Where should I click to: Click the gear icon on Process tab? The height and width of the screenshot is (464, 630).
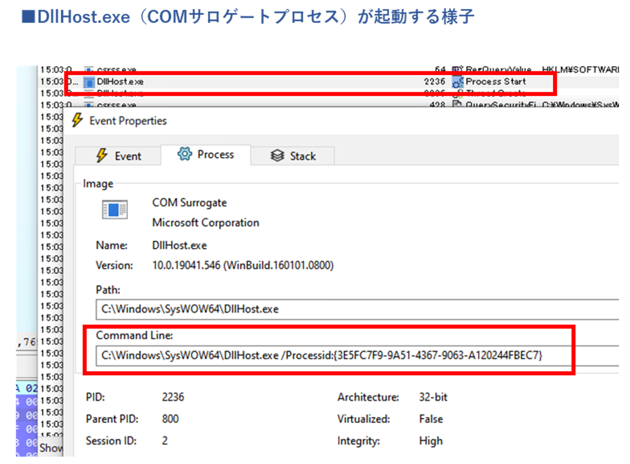point(185,154)
